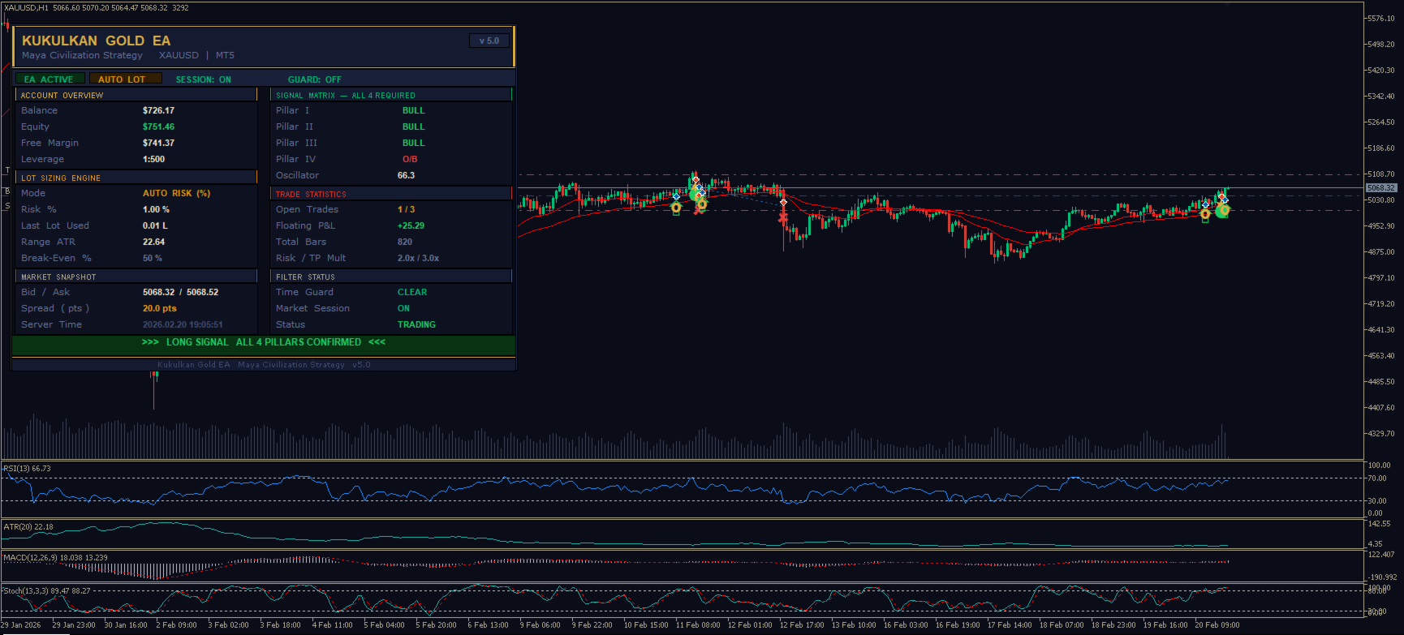
Task: Click the Oscillator value '66.3'
Action: pos(407,175)
